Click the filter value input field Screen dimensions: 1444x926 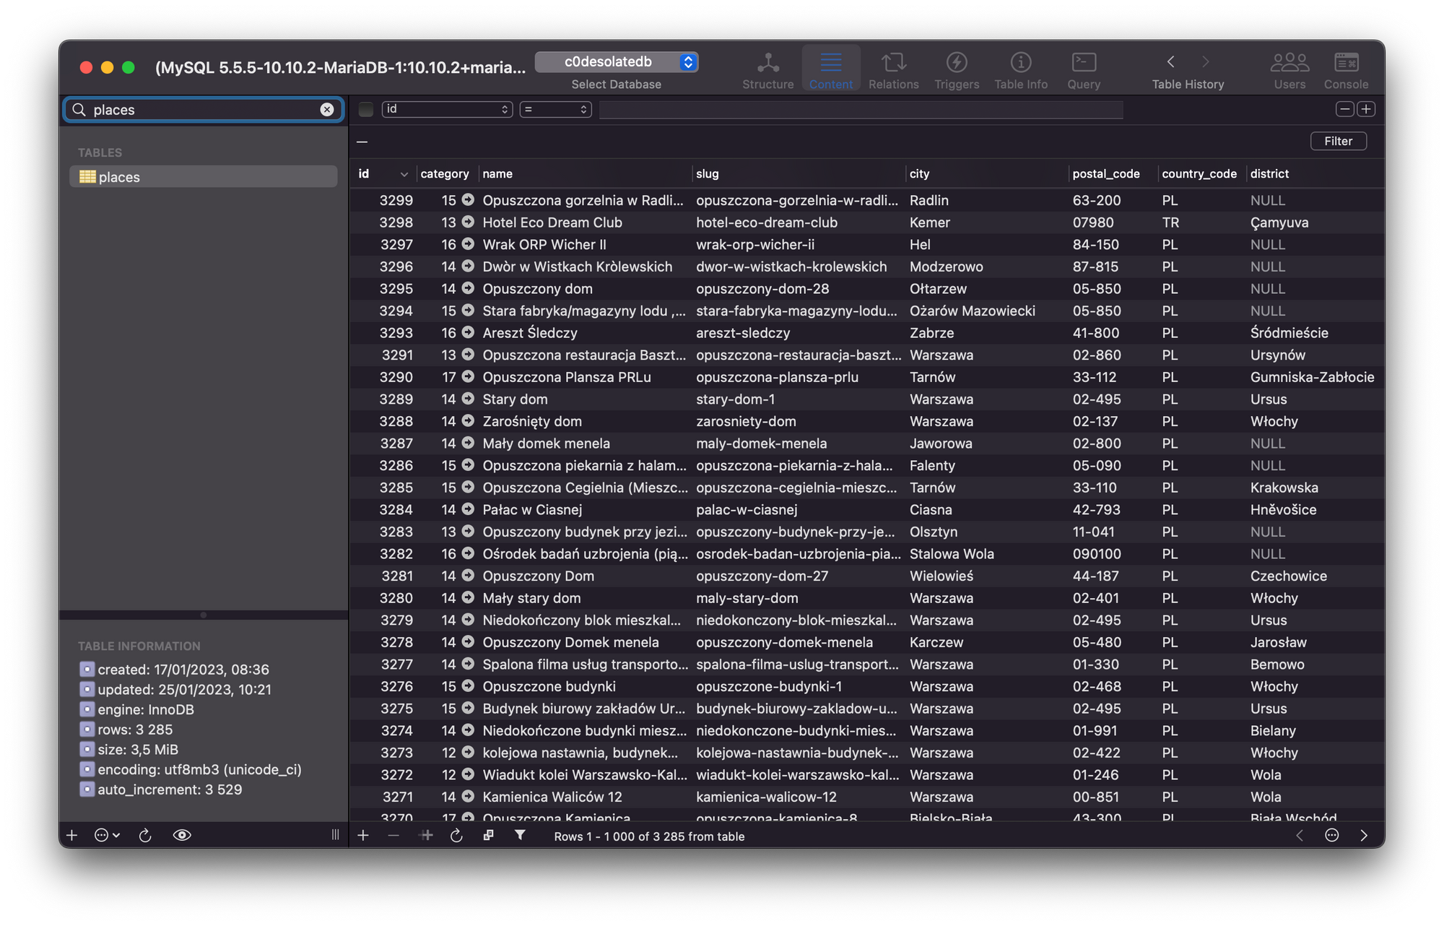coord(861,109)
